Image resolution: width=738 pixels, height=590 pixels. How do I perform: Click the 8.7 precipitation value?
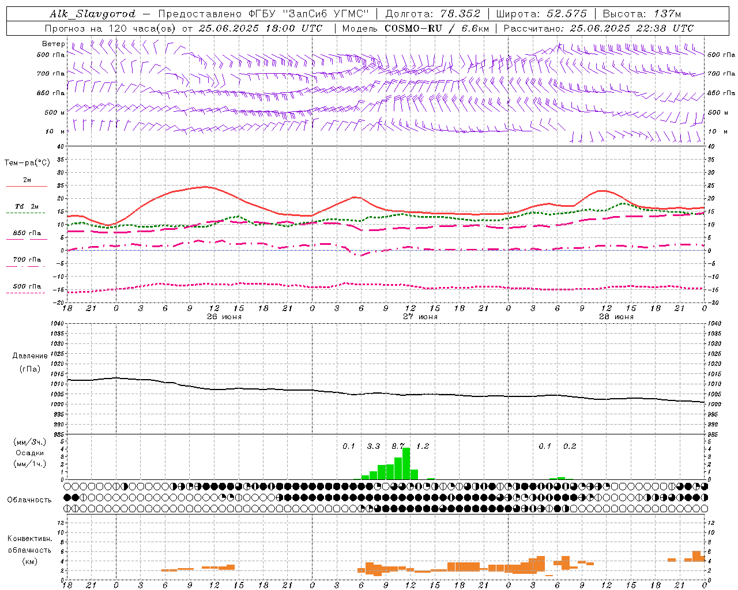coord(398,446)
